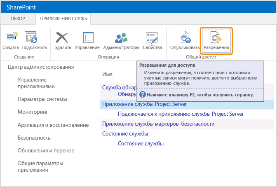This screenshot has height=187, width=277.
Task: Open Архивация и восстановление
Action: point(53,125)
